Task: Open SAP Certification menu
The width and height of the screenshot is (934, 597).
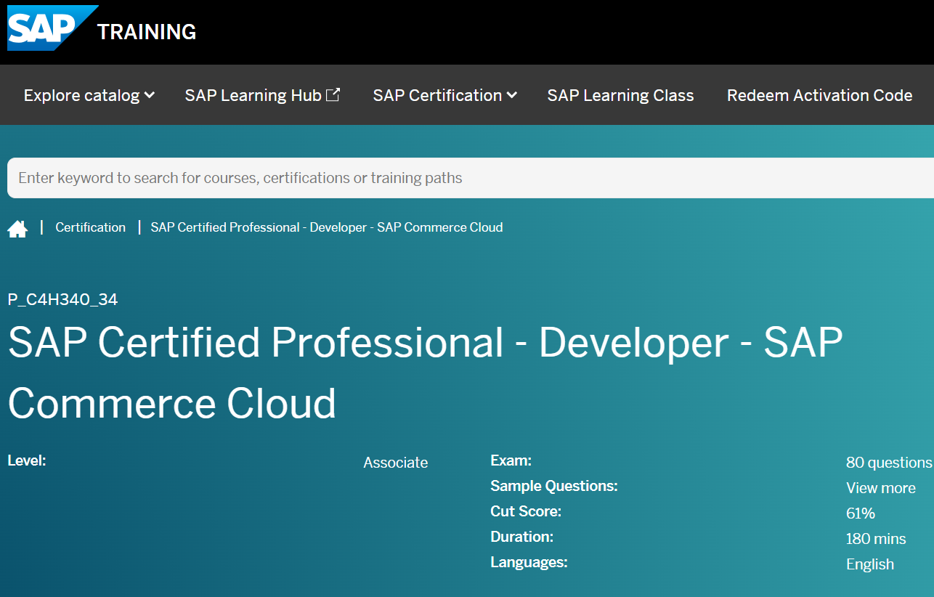Action: click(444, 95)
